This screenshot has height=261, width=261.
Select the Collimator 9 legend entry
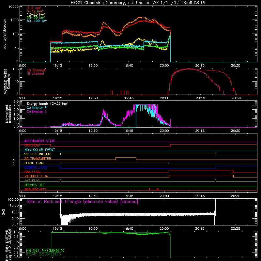(x=37, y=112)
